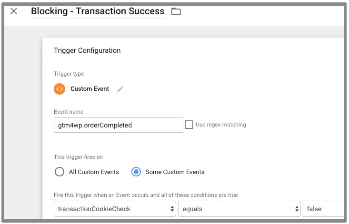Click the orange Custom Event trigger type icon
Screen dimensions: 349x224
[60, 89]
